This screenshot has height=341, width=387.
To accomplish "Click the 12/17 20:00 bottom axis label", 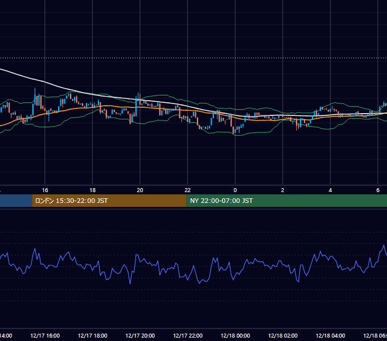I will tap(140, 335).
